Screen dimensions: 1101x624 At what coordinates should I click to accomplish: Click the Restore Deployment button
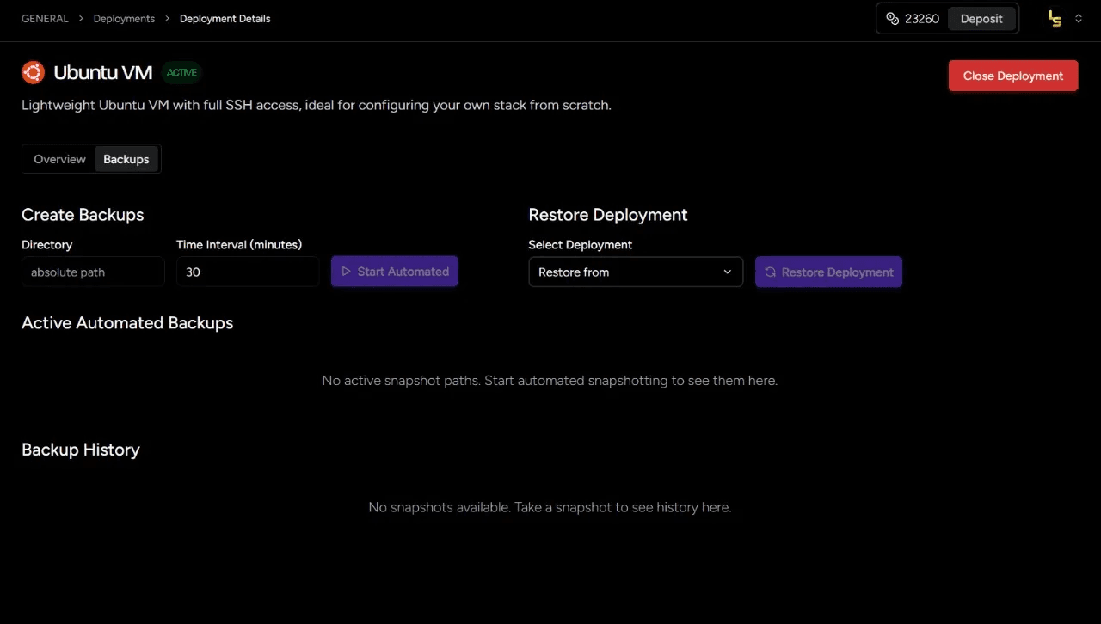tap(828, 272)
